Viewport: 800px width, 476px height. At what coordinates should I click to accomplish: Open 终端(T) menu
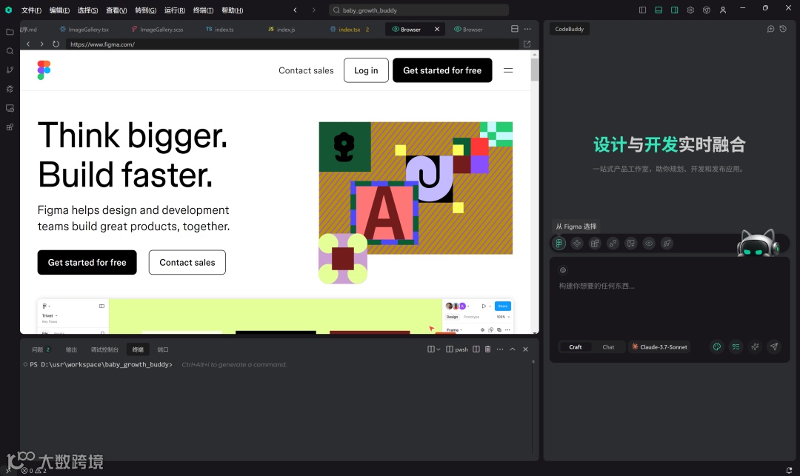pos(203,10)
